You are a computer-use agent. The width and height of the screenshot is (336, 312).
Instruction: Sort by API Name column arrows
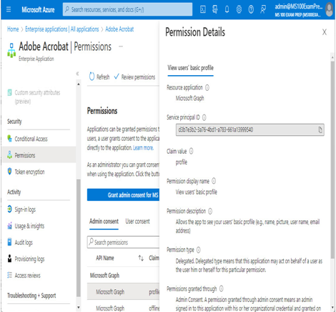(x=141, y=258)
